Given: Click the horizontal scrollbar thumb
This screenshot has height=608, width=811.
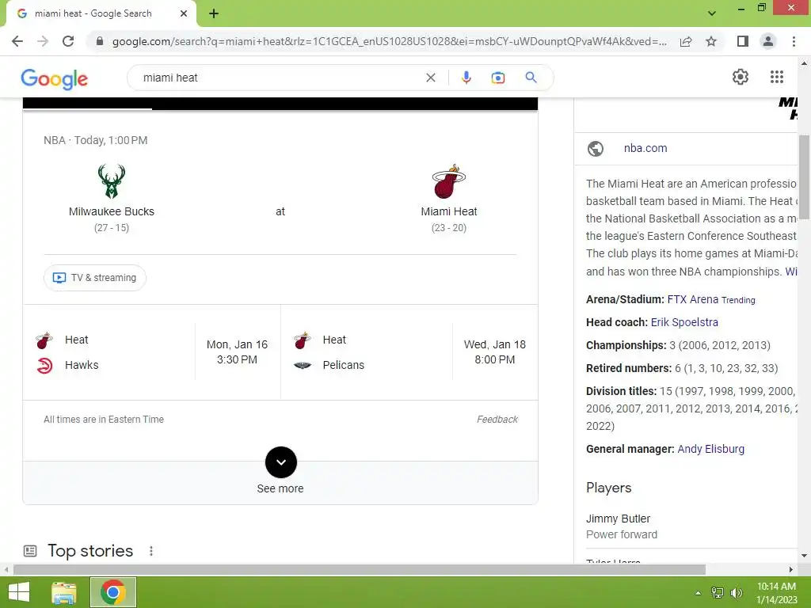Looking at the screenshot, I should [x=360, y=570].
